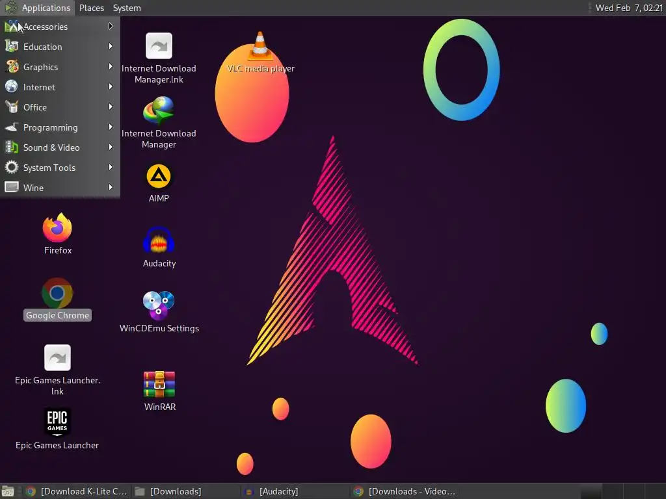
Task: Open the System menu
Action: 127,8
